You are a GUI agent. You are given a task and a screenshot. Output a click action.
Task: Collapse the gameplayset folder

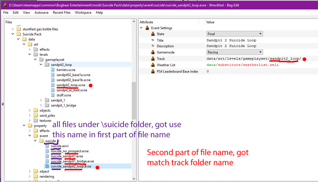(x=36, y=60)
